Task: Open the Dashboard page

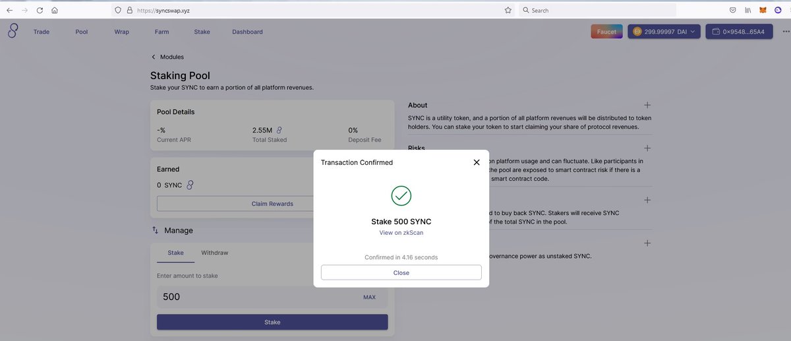Action: [x=247, y=32]
